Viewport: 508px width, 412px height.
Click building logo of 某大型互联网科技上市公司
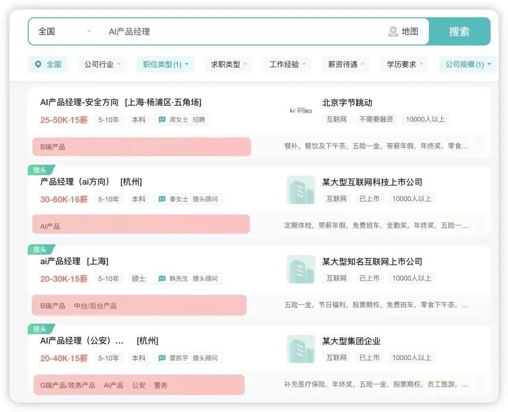click(300, 190)
